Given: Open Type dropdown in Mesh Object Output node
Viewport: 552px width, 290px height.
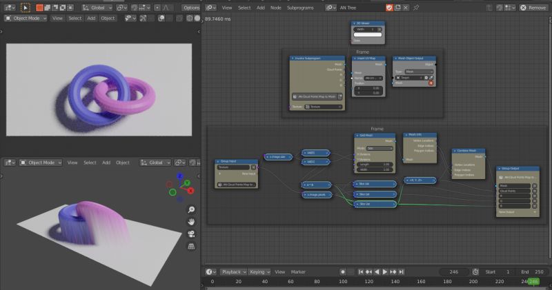Looking at the screenshot, I should pyautogui.click(x=419, y=72).
